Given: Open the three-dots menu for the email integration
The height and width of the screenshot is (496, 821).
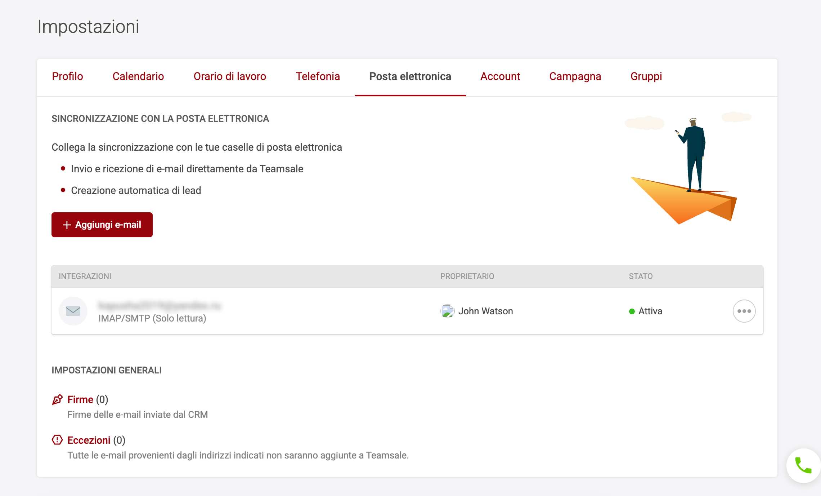Looking at the screenshot, I should (x=744, y=311).
